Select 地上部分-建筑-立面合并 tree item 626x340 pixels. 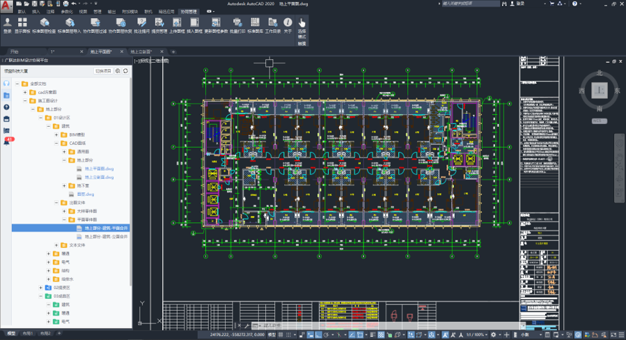(106, 236)
